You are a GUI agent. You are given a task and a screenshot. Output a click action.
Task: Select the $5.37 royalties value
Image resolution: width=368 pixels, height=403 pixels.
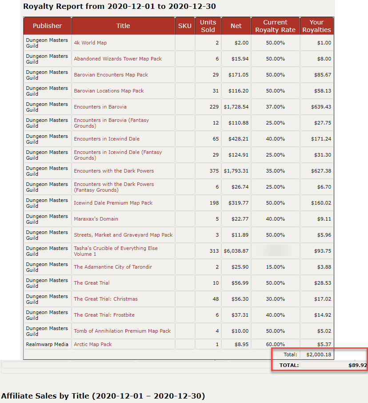(x=324, y=344)
